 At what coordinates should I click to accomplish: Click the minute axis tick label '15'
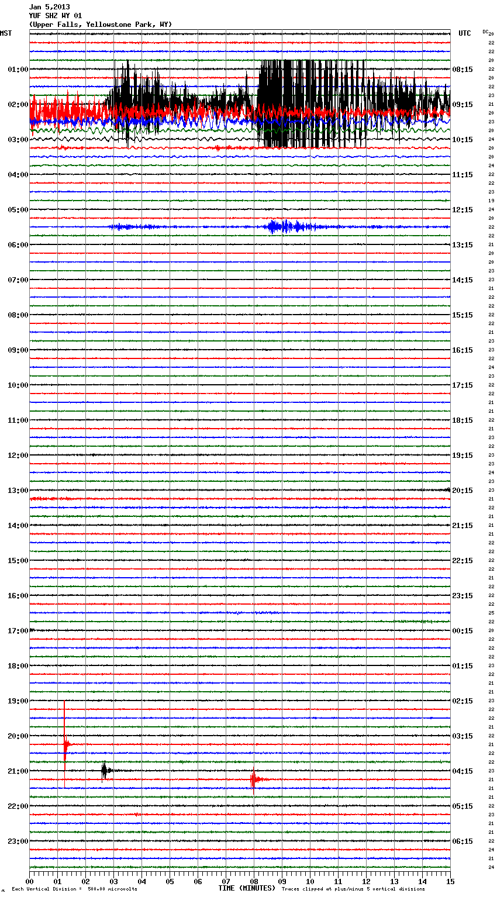point(450,881)
